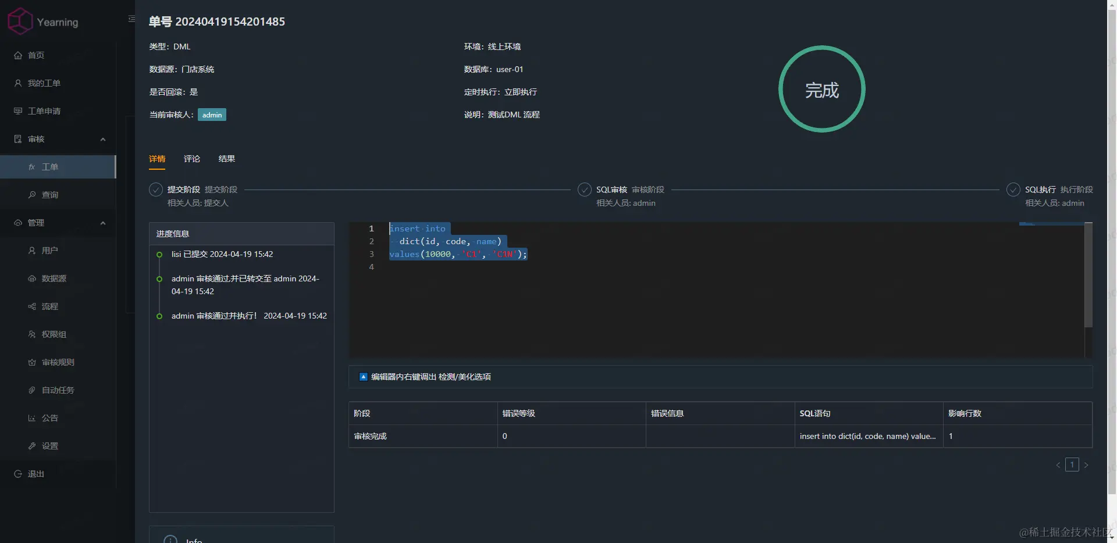This screenshot has height=543, width=1117.
Task: Click the 相关人员: 提交人 label
Action: click(198, 203)
